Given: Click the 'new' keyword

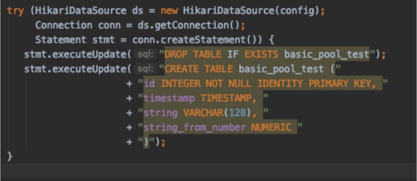Looking at the screenshot, I should tap(169, 11).
